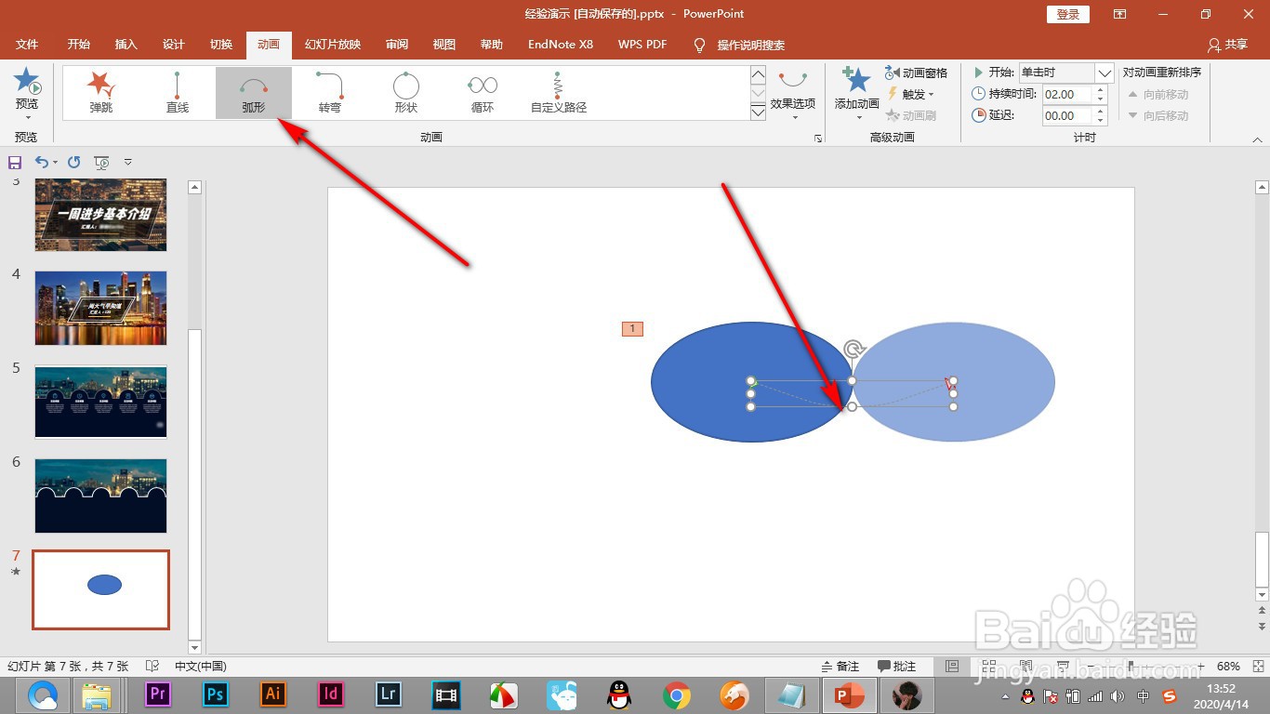This screenshot has height=714, width=1270.
Task: Open the 开始 start timing combo box arrow
Action: [1104, 73]
